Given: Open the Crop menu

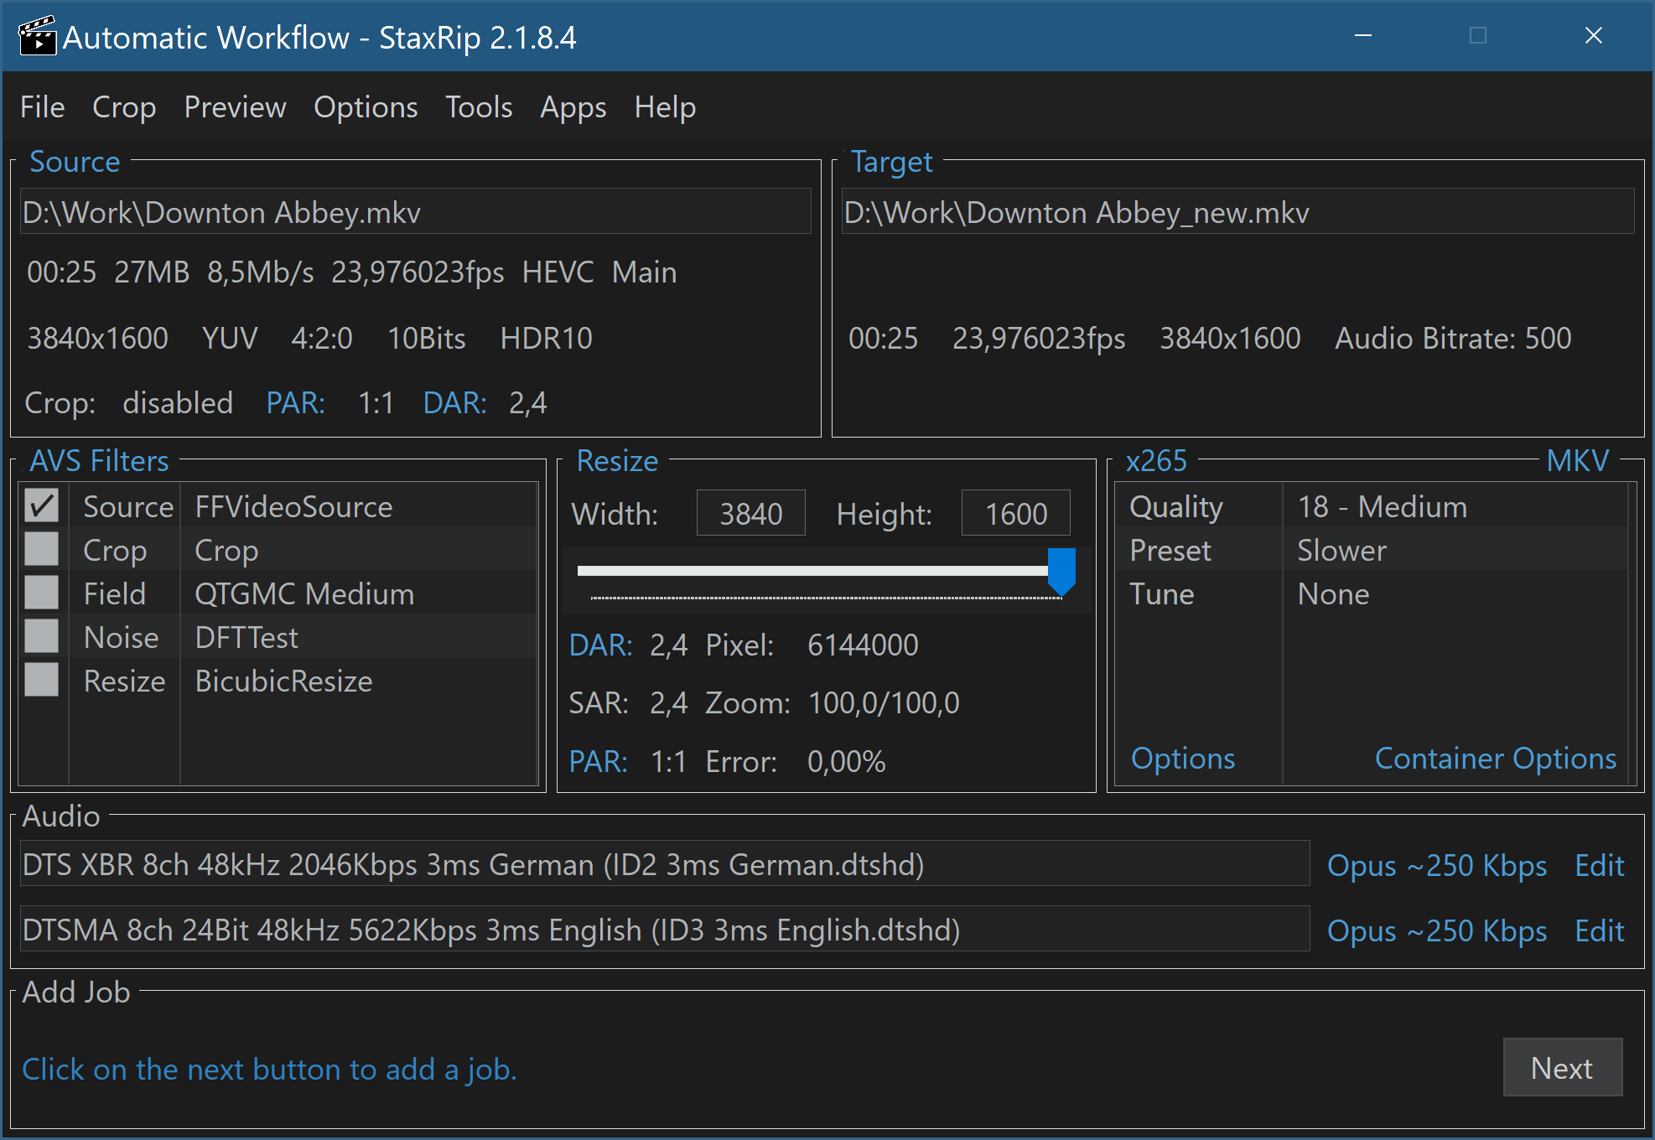Looking at the screenshot, I should click(x=124, y=107).
